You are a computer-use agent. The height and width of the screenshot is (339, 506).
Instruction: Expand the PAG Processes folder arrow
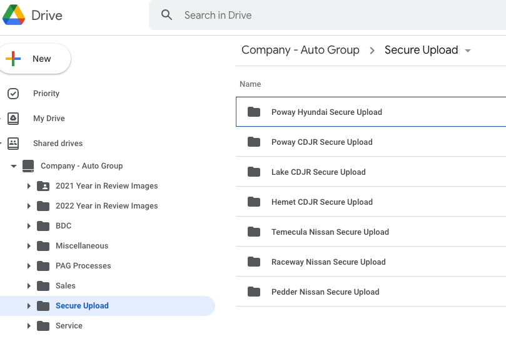[29, 266]
